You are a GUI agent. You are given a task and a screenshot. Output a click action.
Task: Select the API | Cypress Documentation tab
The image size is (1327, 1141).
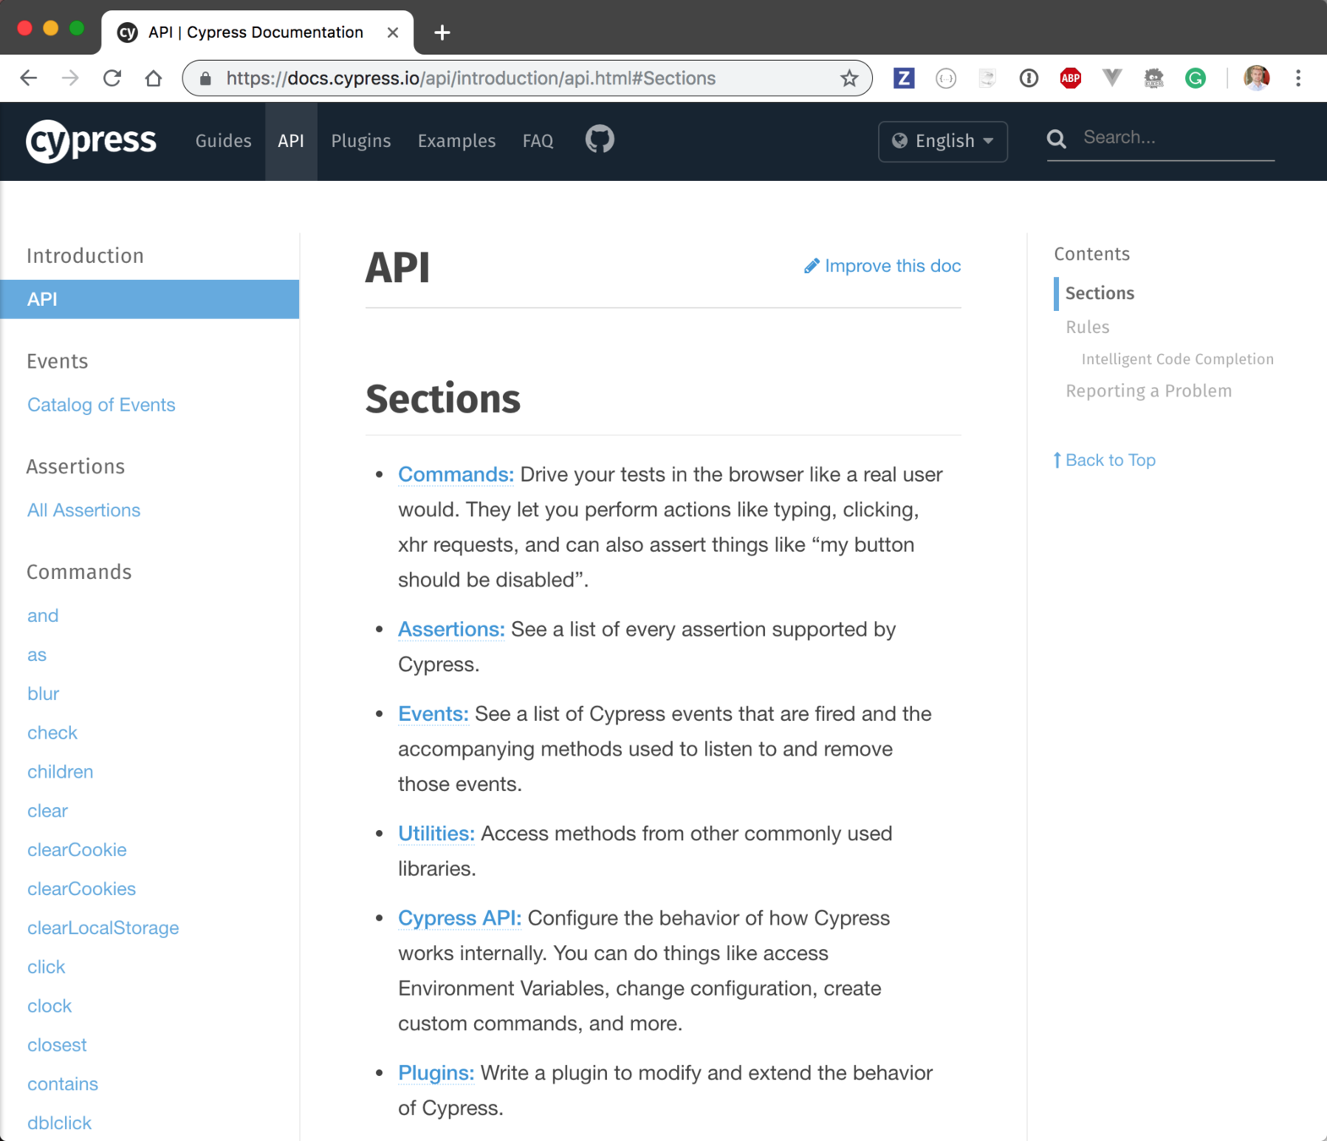pos(256,32)
